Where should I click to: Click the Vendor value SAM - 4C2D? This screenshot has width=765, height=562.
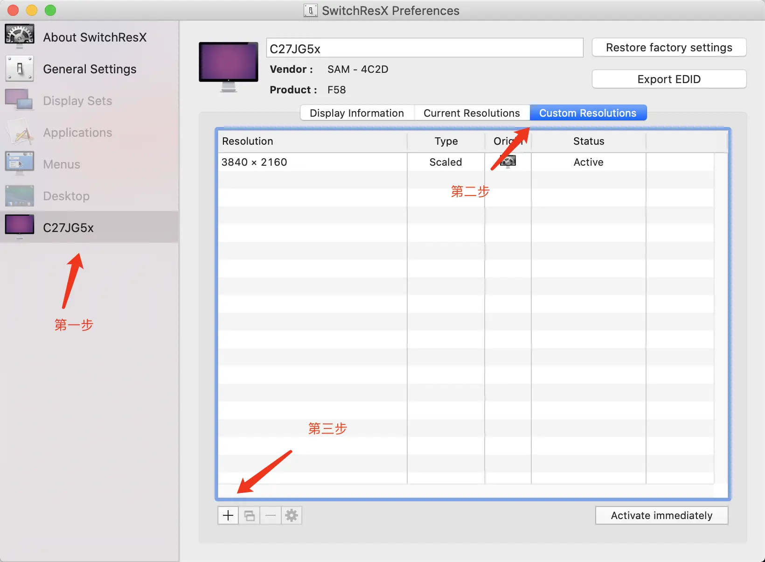coord(358,69)
